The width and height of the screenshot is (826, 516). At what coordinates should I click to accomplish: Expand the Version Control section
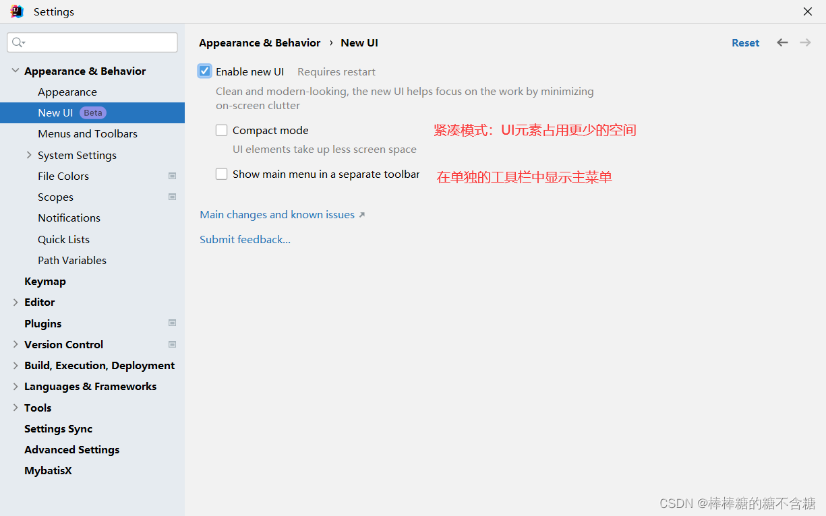point(16,344)
